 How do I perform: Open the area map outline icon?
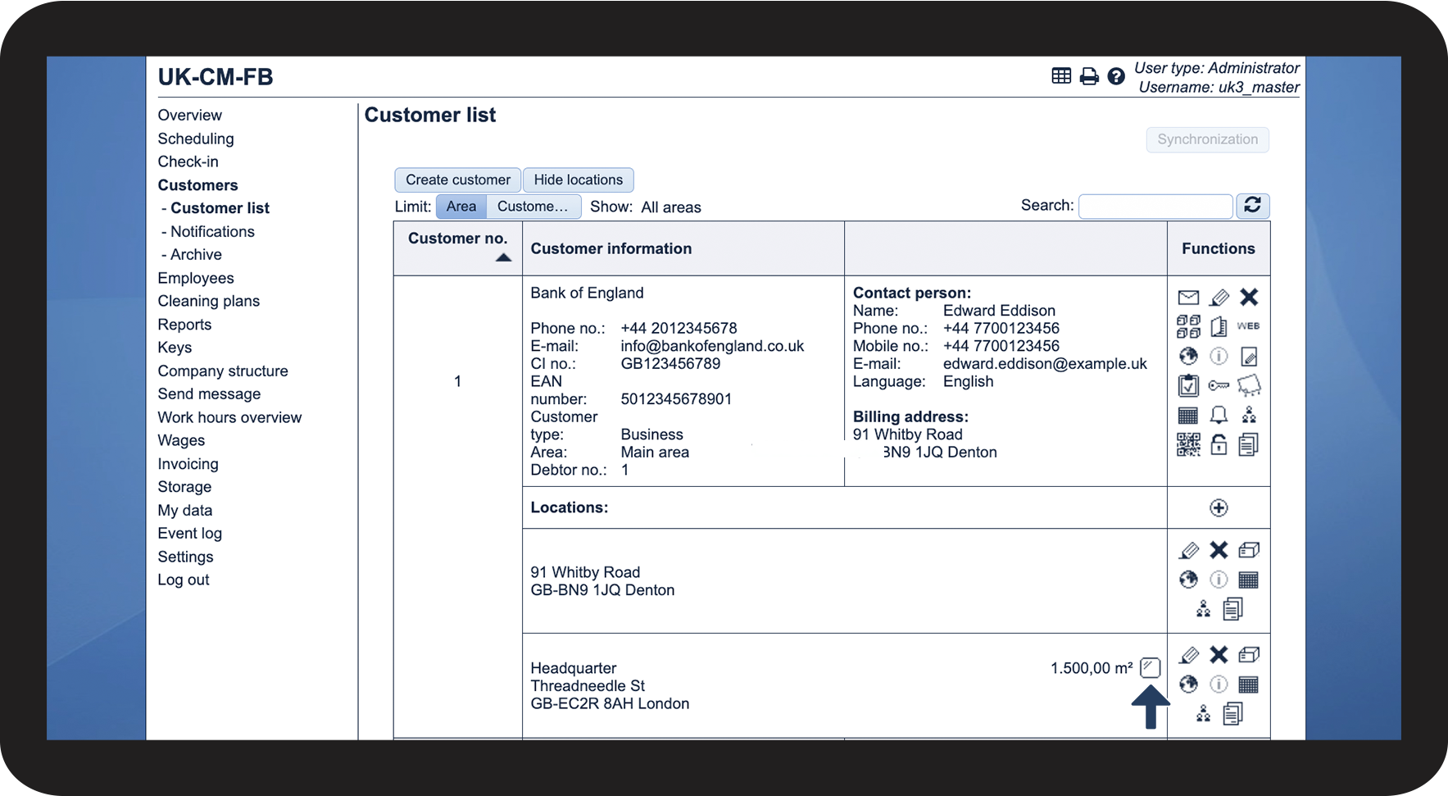pos(1249,385)
